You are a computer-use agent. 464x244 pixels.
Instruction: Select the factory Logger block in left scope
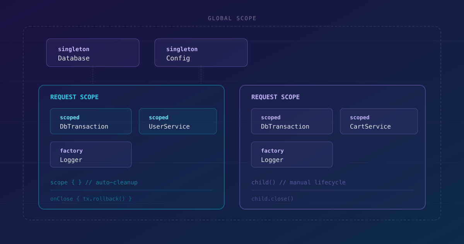(x=90, y=155)
